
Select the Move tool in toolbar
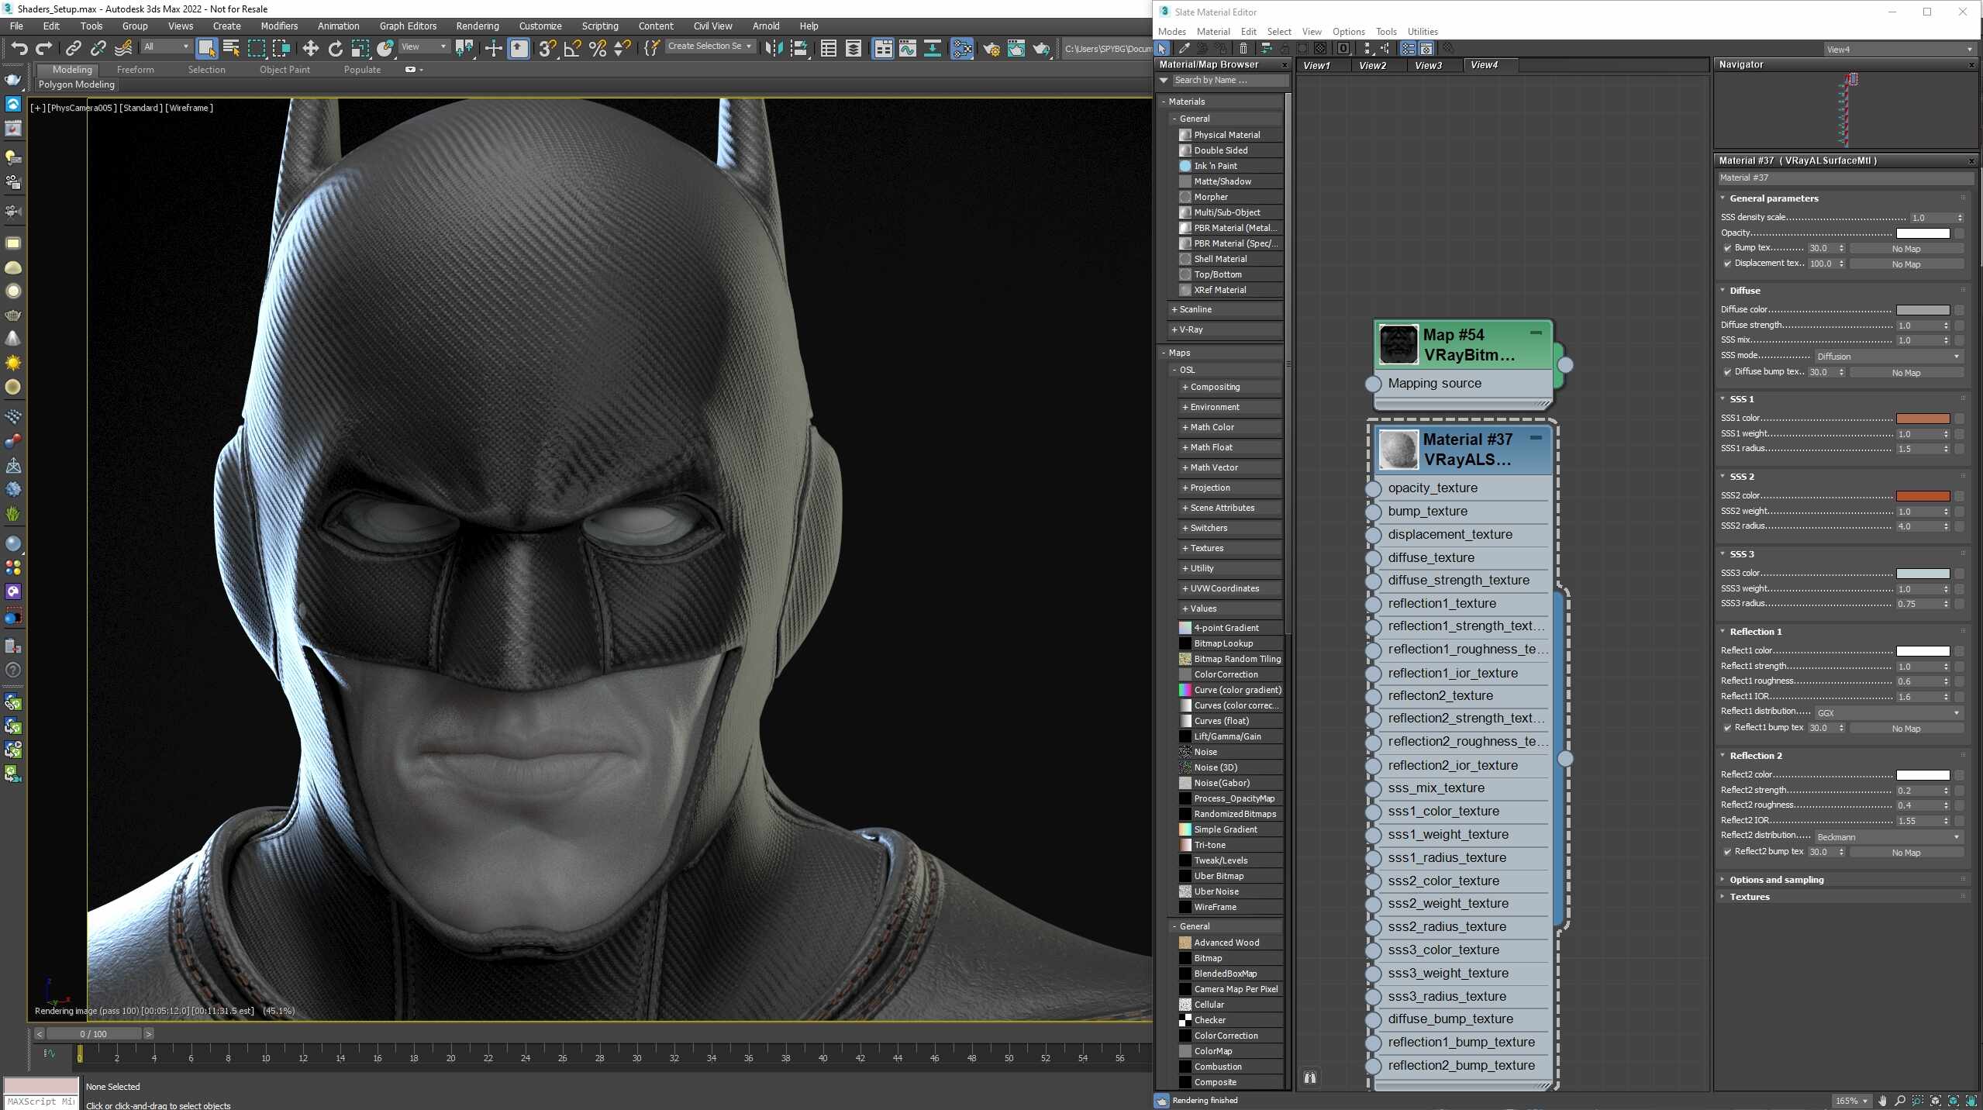click(310, 48)
